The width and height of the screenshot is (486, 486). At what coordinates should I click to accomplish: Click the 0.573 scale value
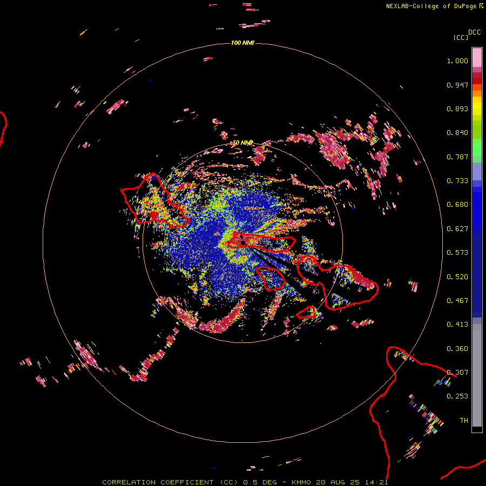pyautogui.click(x=457, y=253)
